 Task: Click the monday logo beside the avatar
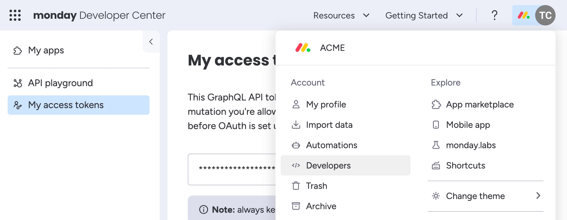pos(523,15)
